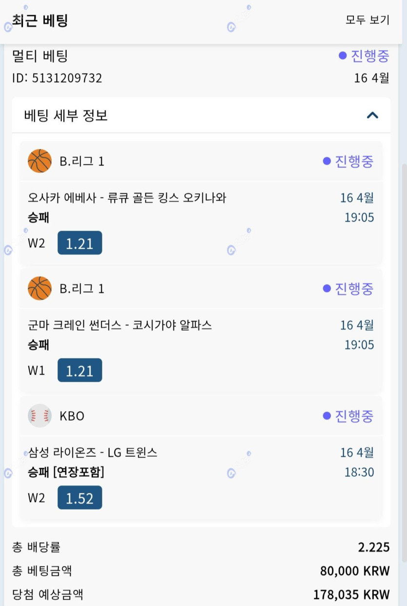Click the 진행중 status in first B.리그 1 row
This screenshot has height=606, width=407.
pyautogui.click(x=349, y=161)
